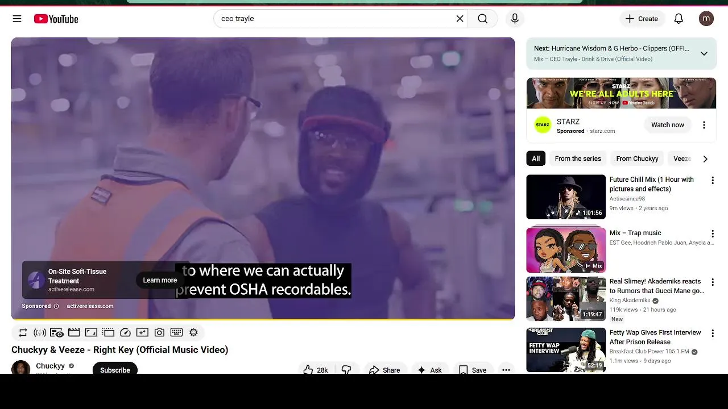728x409 pixels.
Task: Open the playback speed gauge icon
Action: (x=125, y=332)
